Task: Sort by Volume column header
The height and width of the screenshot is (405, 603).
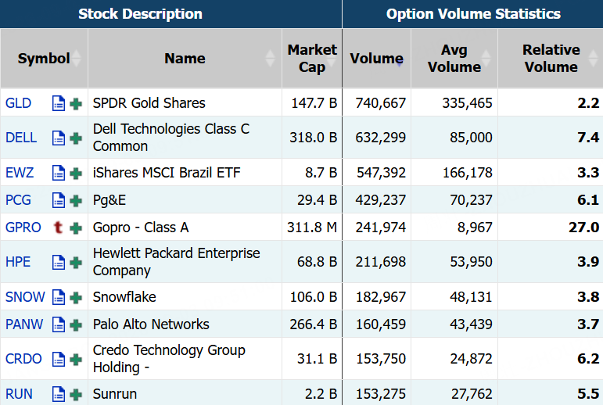Action: point(376,59)
